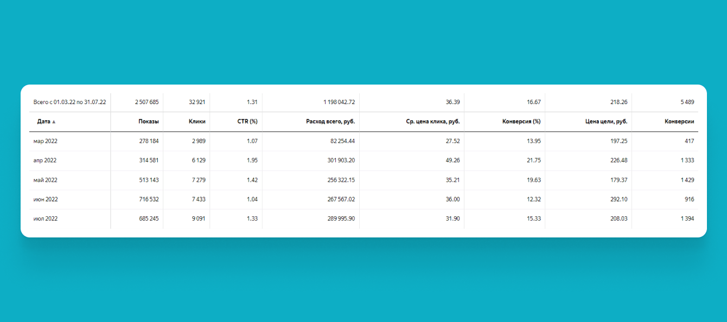Click impressions value 685 245

(149, 219)
